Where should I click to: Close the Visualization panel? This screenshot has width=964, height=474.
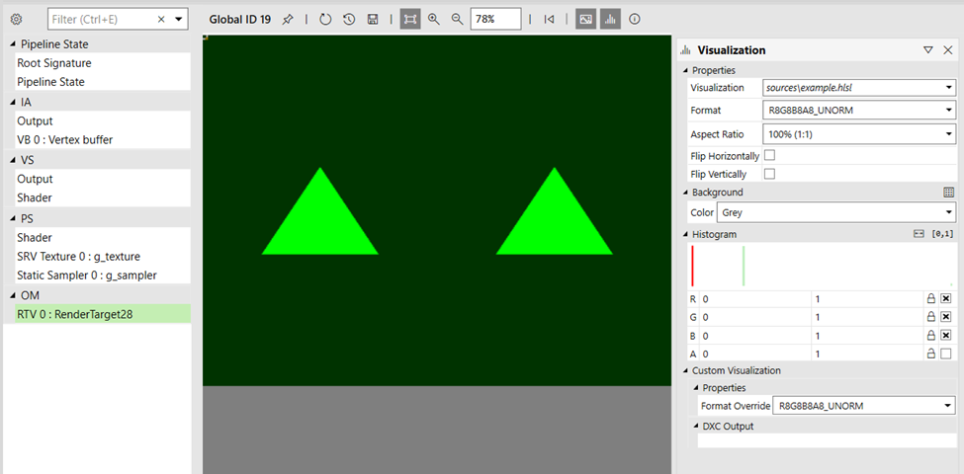pyautogui.click(x=947, y=50)
